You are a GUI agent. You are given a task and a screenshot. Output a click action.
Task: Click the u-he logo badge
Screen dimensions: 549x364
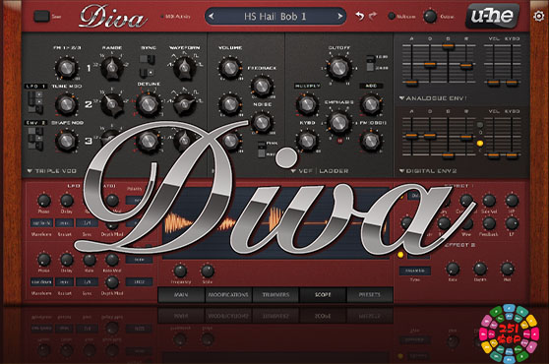coord(492,16)
